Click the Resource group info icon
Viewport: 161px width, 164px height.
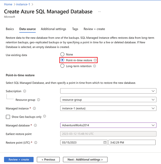[x=38, y=100]
